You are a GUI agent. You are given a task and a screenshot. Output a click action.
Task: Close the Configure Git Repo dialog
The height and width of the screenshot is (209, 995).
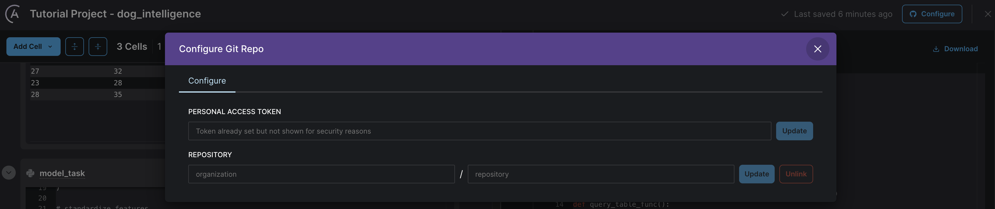pyautogui.click(x=817, y=49)
